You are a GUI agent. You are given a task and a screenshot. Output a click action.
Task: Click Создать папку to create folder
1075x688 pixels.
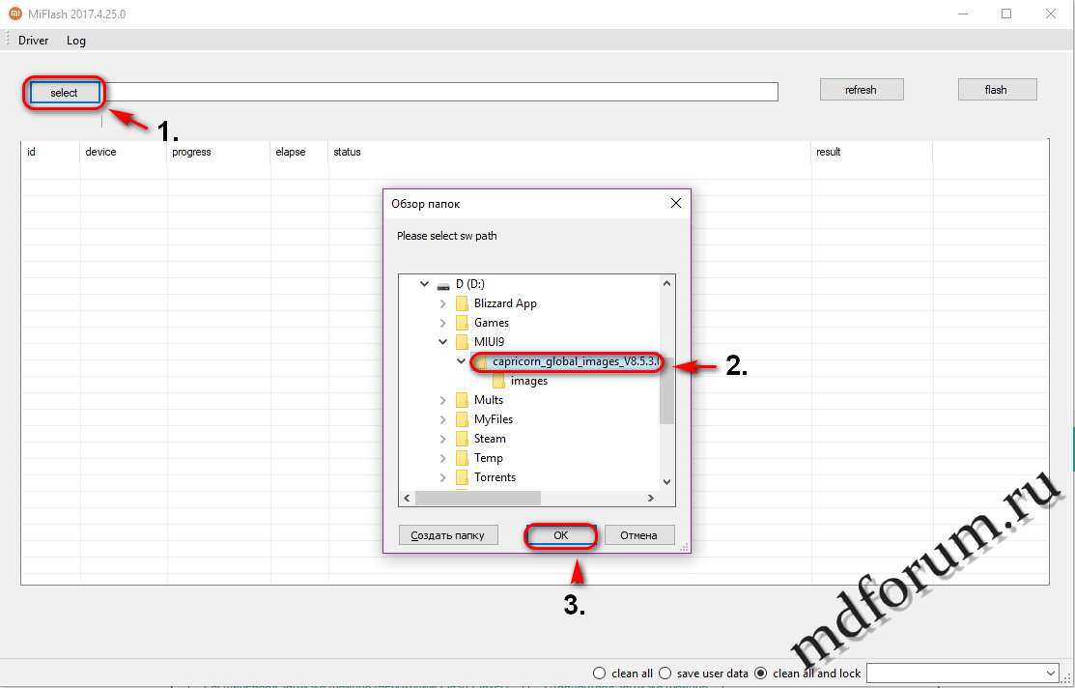(x=448, y=535)
